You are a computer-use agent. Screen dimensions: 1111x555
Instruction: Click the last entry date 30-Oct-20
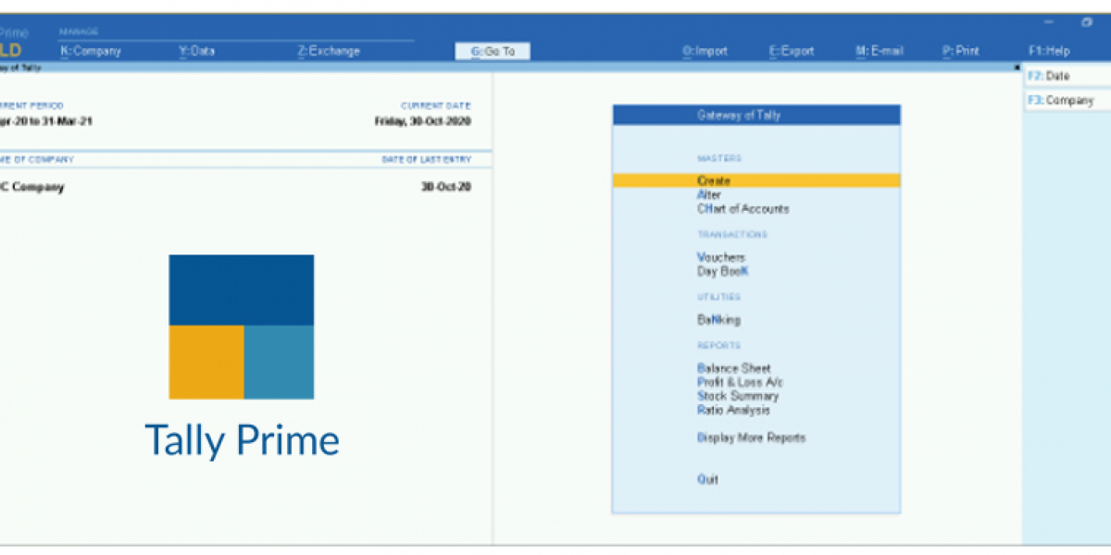(x=446, y=187)
